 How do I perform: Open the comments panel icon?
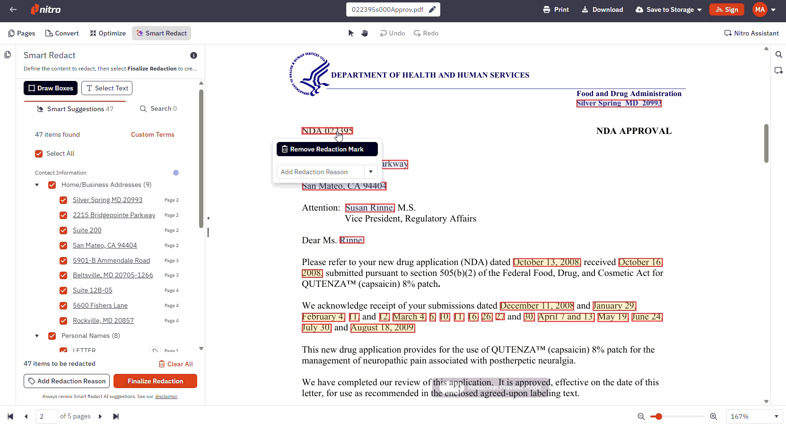click(x=778, y=71)
